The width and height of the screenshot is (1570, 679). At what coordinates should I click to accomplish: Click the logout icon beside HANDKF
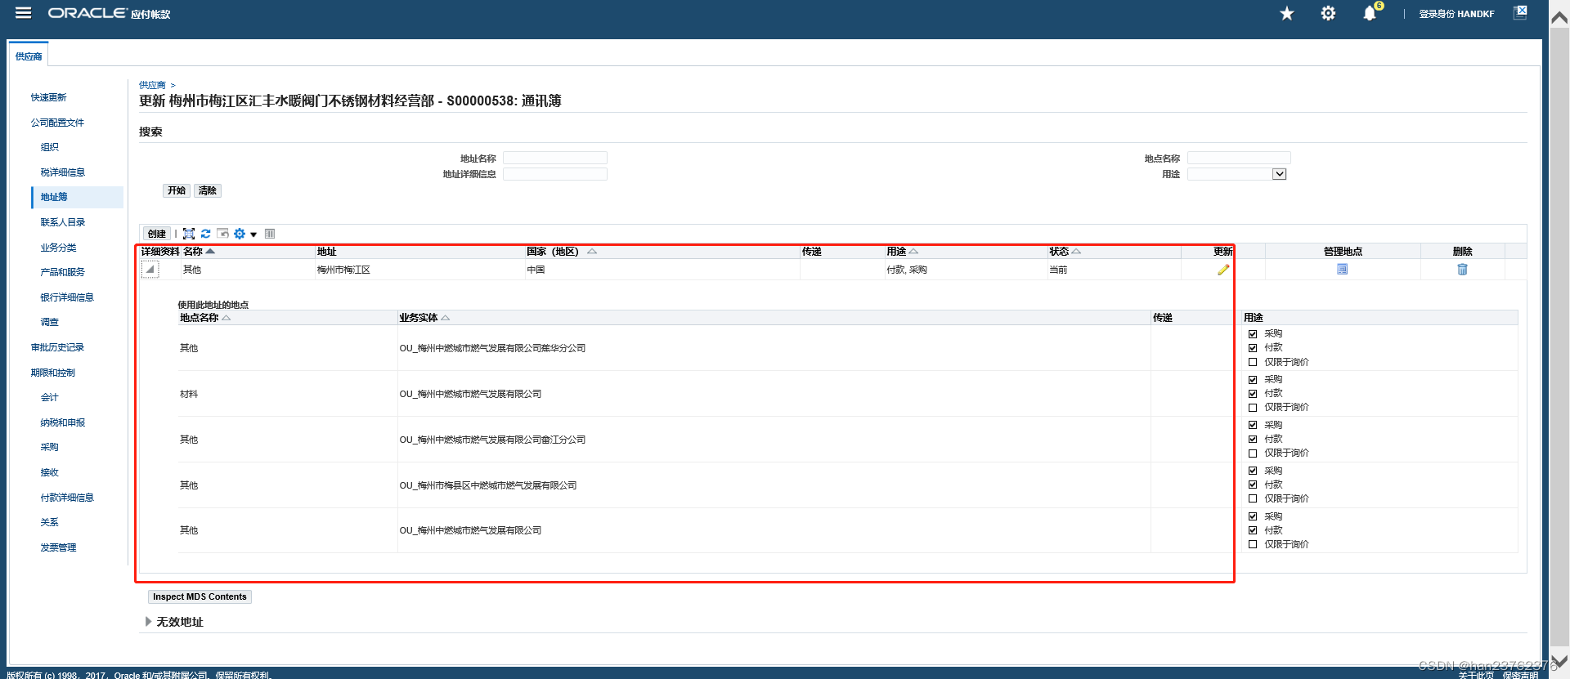[x=1520, y=12]
